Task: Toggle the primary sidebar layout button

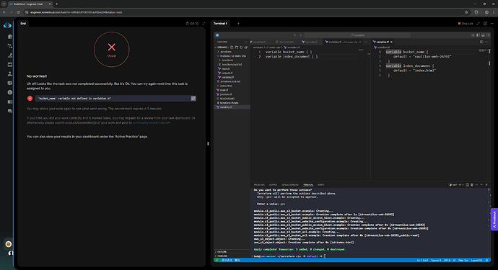Action: point(478,35)
